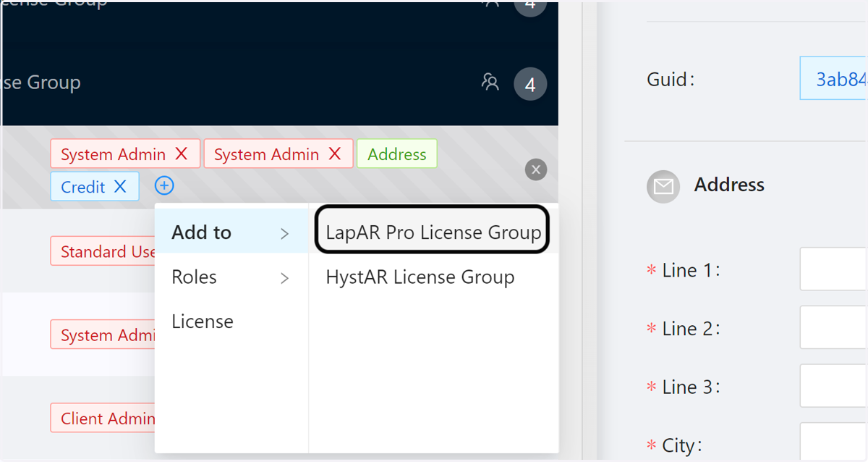Expand the Add to chevron arrow
868x462 pixels.
pyautogui.click(x=284, y=233)
